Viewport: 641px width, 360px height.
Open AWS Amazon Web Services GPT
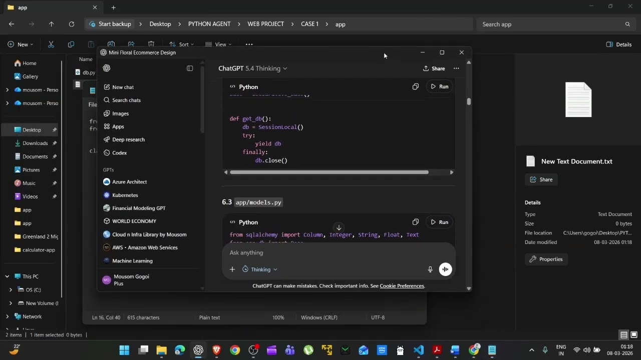[x=140, y=247]
